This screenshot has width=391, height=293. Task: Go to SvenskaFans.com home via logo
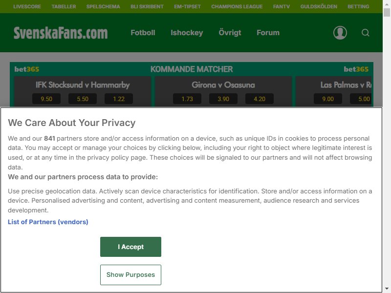61,33
